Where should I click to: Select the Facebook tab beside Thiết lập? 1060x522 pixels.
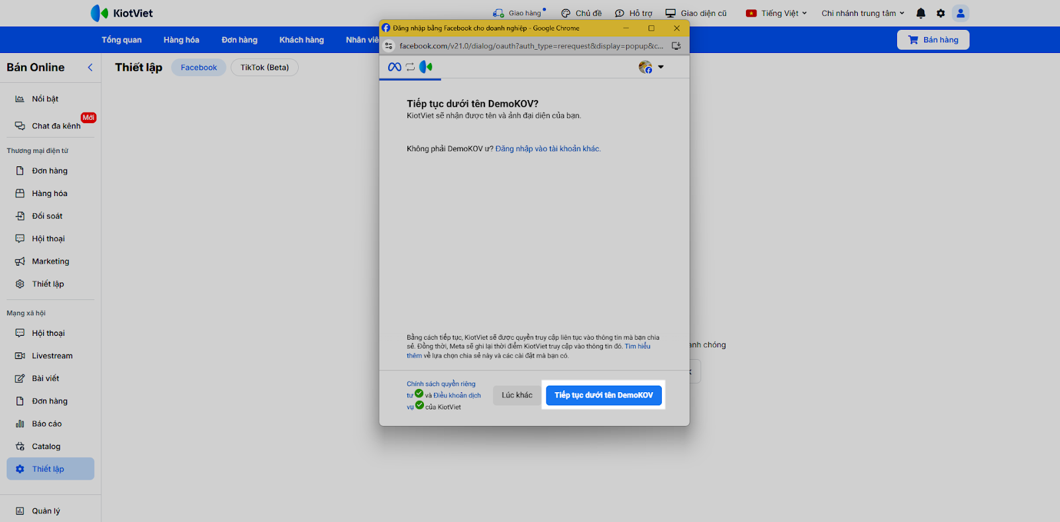pos(199,68)
